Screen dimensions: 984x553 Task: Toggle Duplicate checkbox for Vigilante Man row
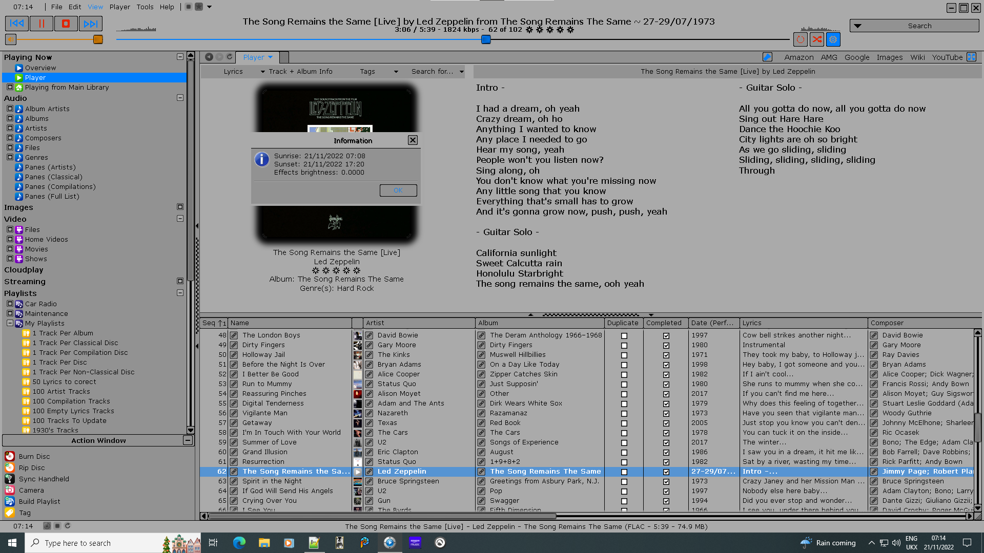[624, 414]
